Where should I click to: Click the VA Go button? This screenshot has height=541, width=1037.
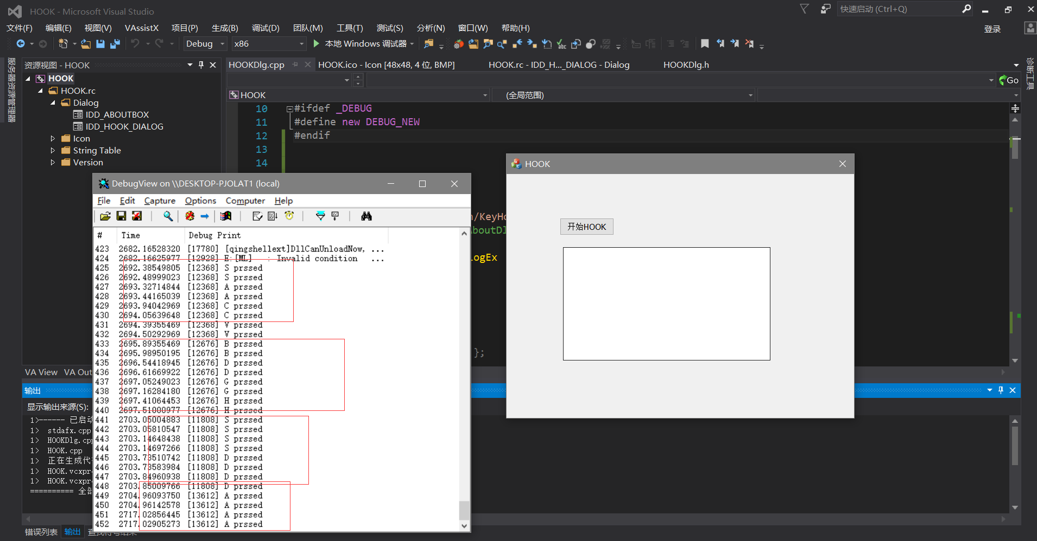coord(1009,80)
